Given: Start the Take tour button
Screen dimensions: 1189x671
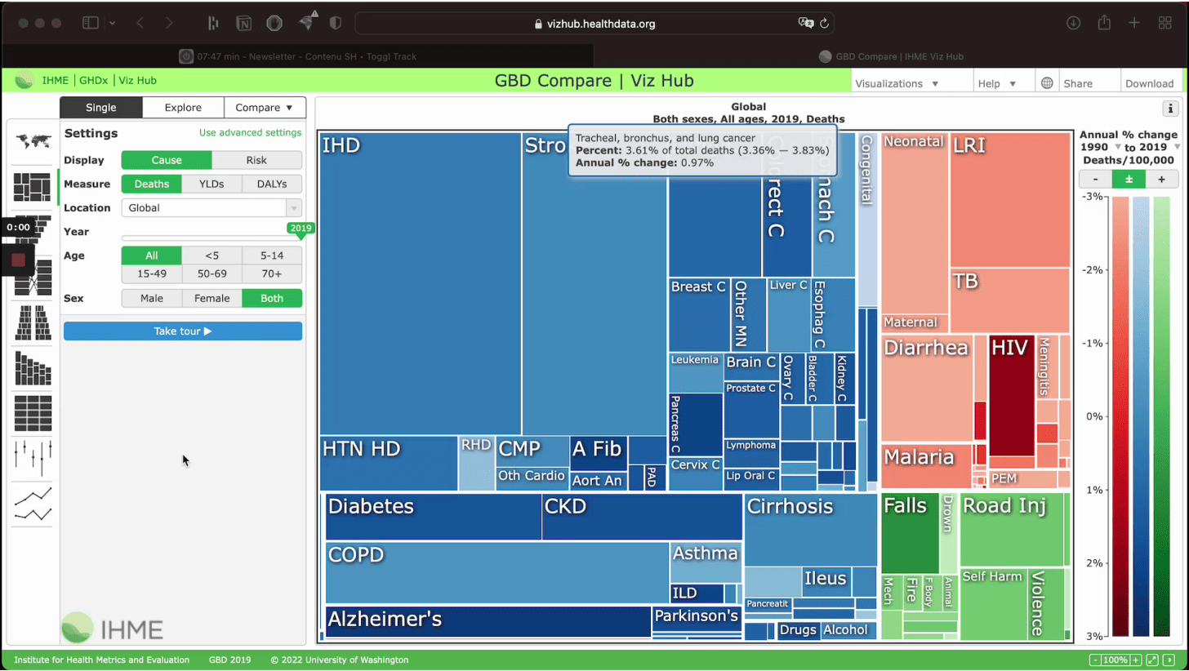Looking at the screenshot, I should pos(183,331).
